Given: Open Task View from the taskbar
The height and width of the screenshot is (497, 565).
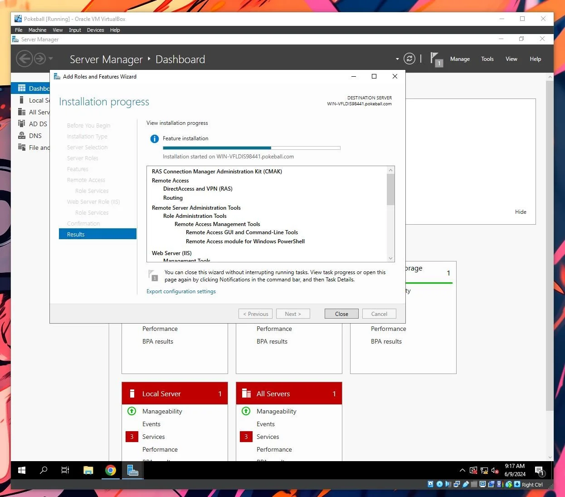Looking at the screenshot, I should [65, 470].
